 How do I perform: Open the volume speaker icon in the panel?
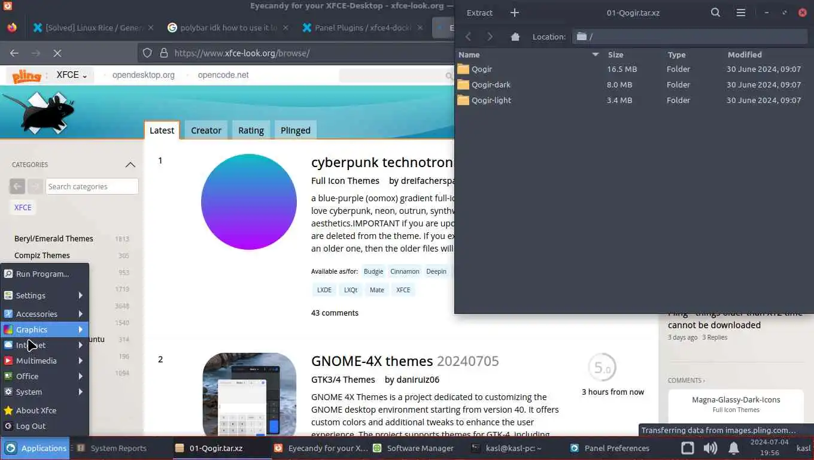(710, 448)
